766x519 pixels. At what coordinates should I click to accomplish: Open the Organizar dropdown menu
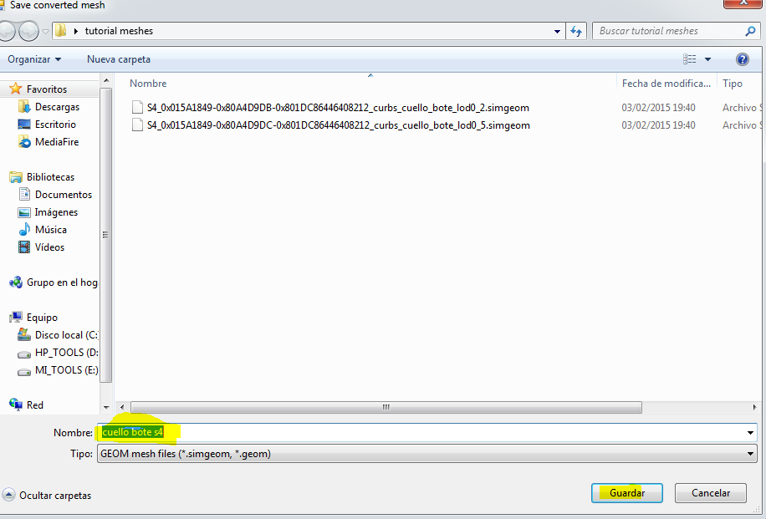pos(34,59)
